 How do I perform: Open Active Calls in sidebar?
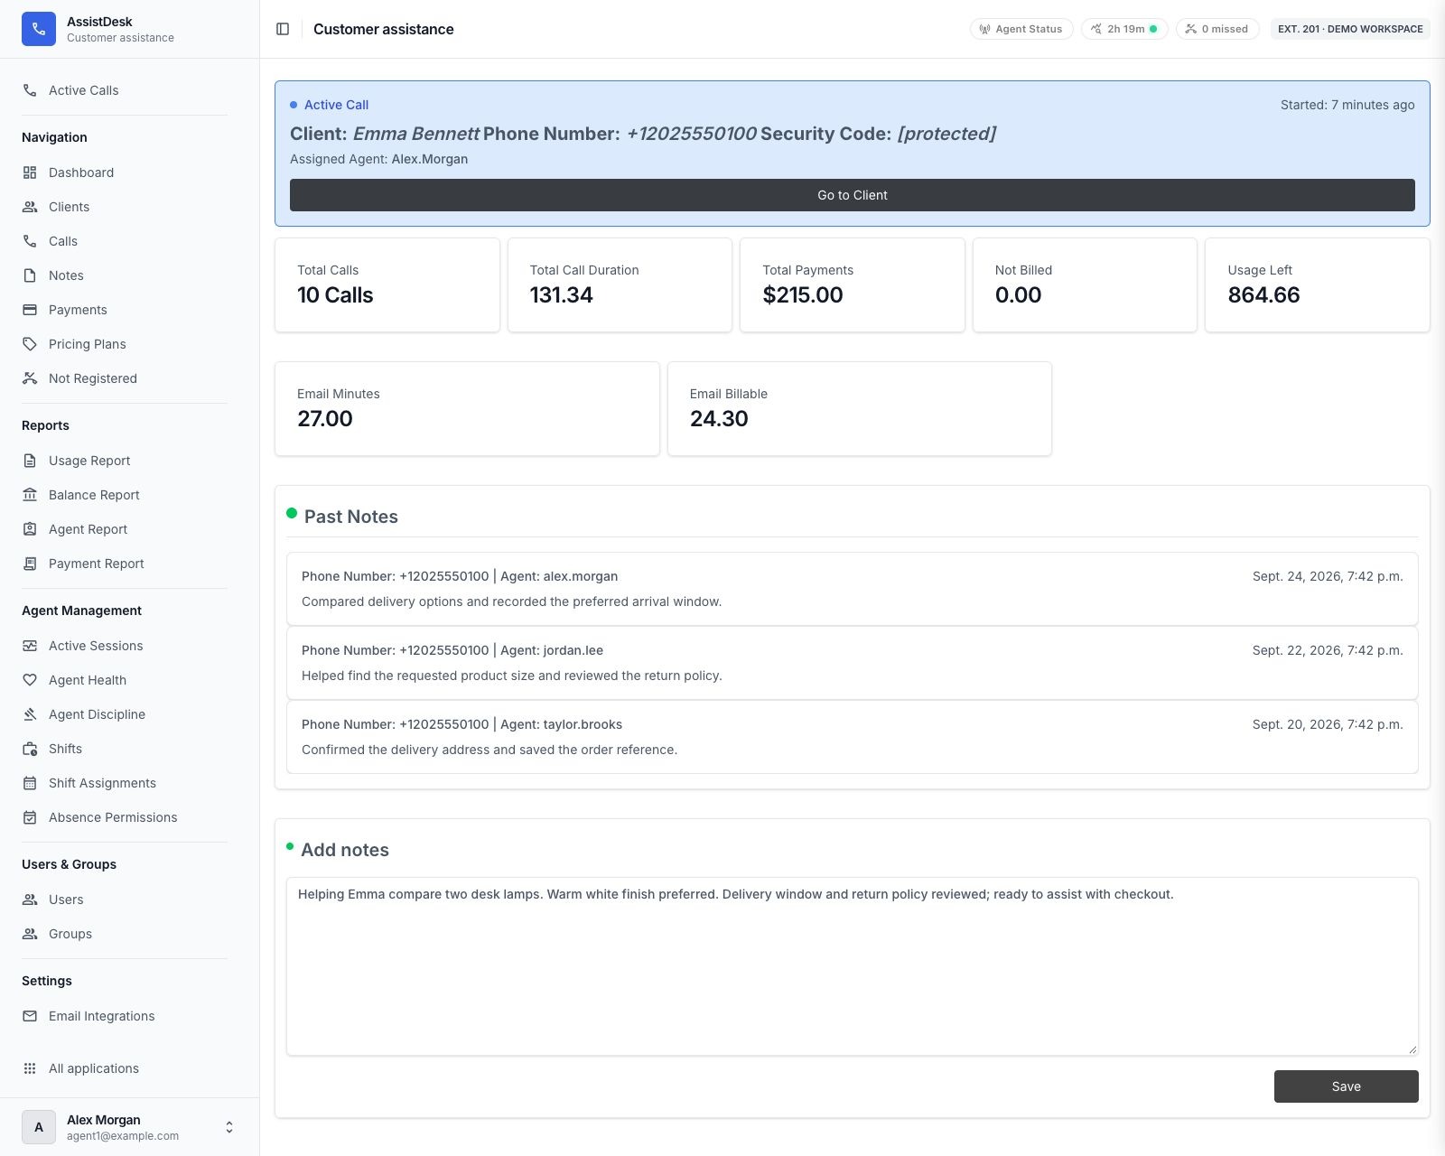(125, 90)
